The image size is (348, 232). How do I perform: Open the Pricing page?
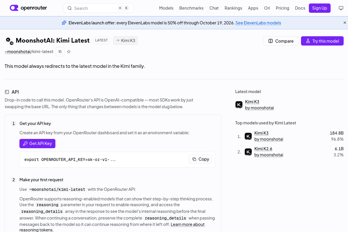click(282, 8)
